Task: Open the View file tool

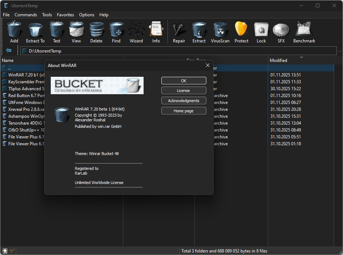Action: coord(76,32)
